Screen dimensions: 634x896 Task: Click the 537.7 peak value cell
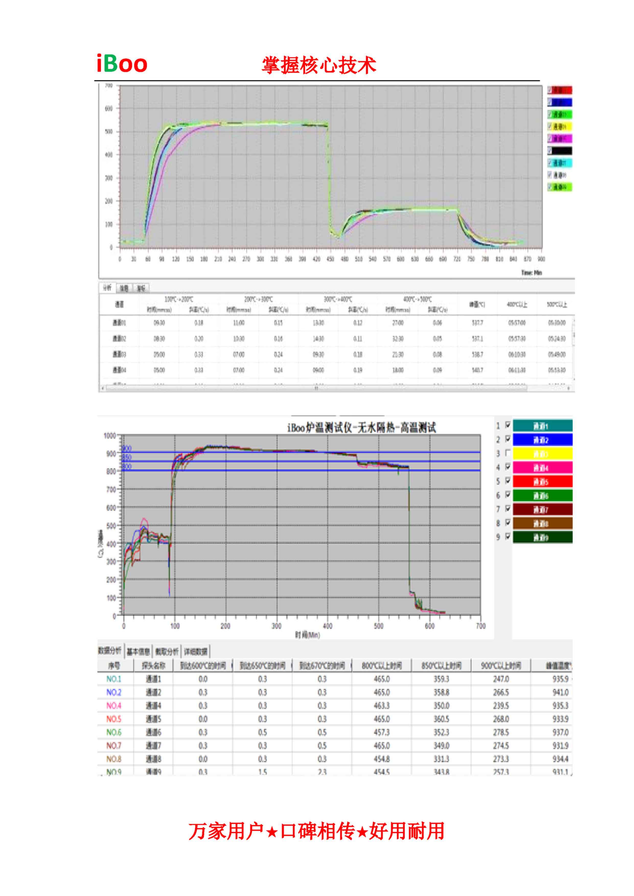477,323
